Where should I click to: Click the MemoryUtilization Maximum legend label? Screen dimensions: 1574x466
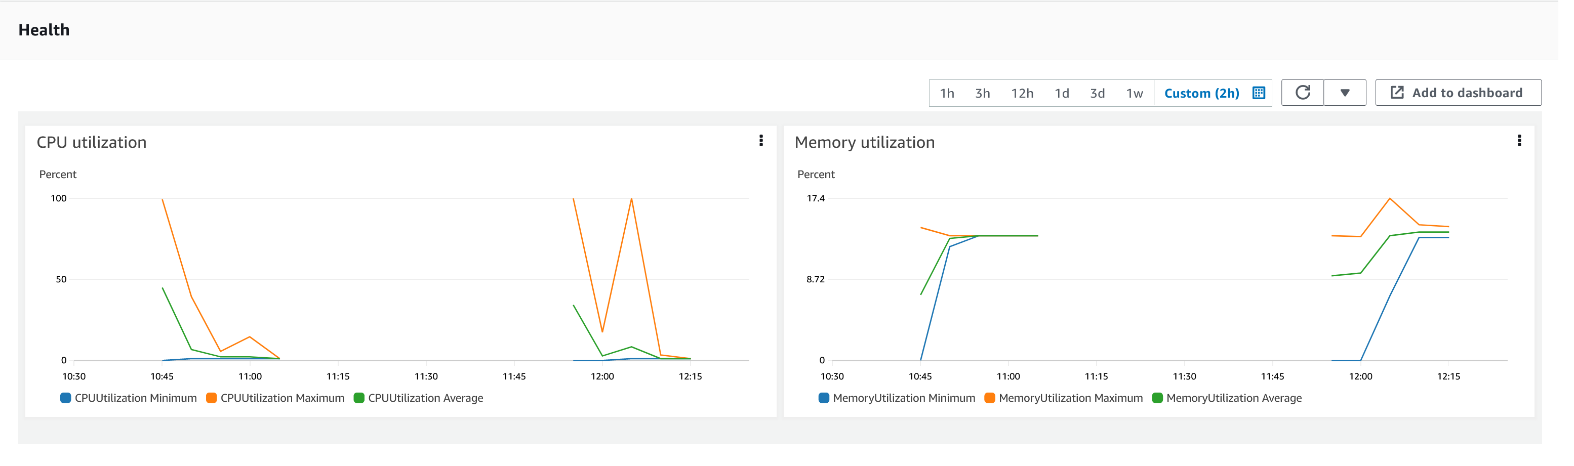pyautogui.click(x=1081, y=402)
